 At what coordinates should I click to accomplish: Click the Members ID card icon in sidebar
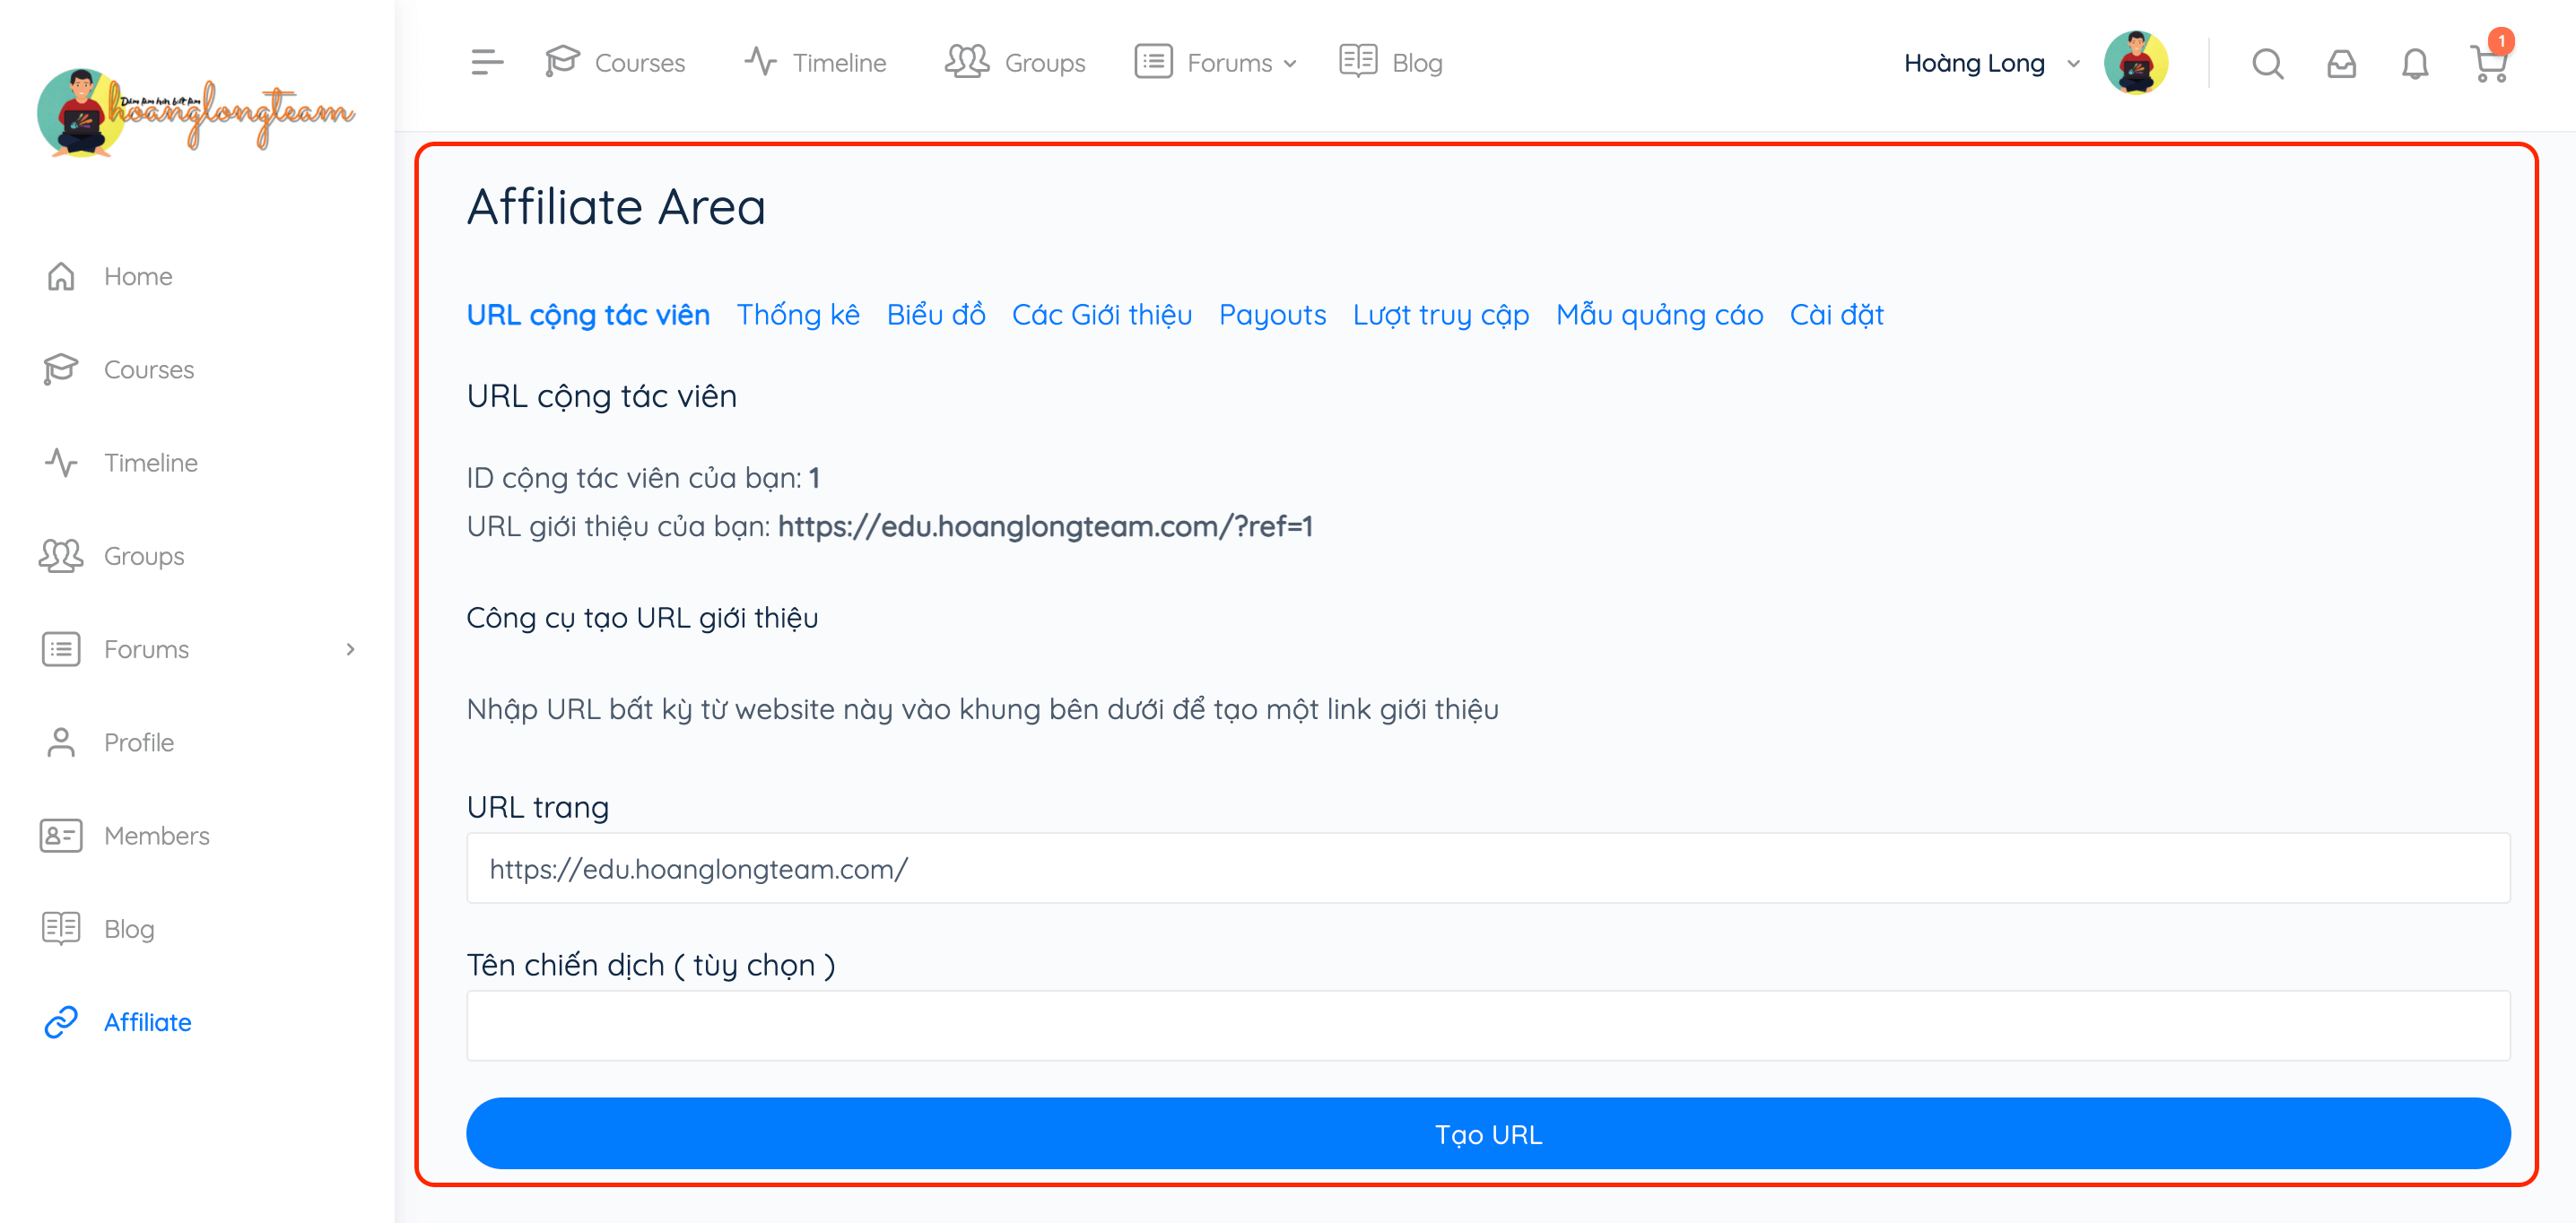(x=61, y=835)
